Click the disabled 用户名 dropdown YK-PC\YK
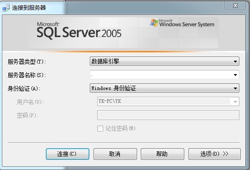The width and height of the screenshot is (250, 170). tap(168, 101)
